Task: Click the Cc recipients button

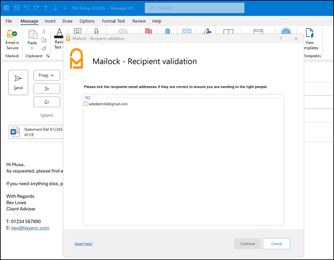Action: [x=47, y=102]
